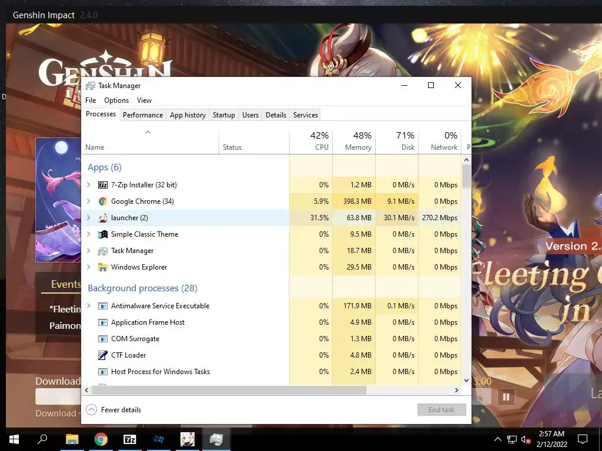Open Google Chrome from the taskbar
Image resolution: width=602 pixels, height=451 pixels.
point(101,439)
